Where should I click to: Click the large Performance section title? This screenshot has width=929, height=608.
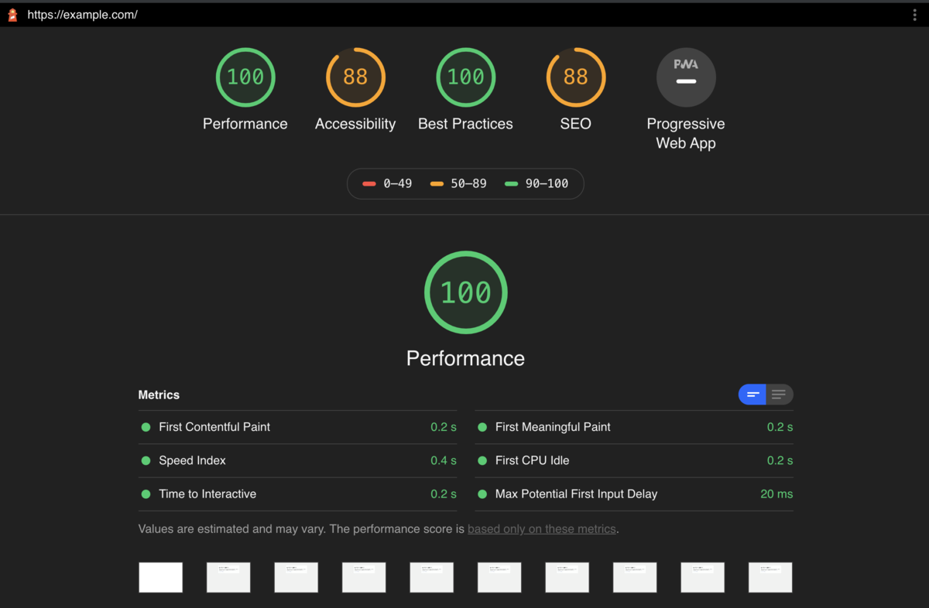tap(465, 358)
